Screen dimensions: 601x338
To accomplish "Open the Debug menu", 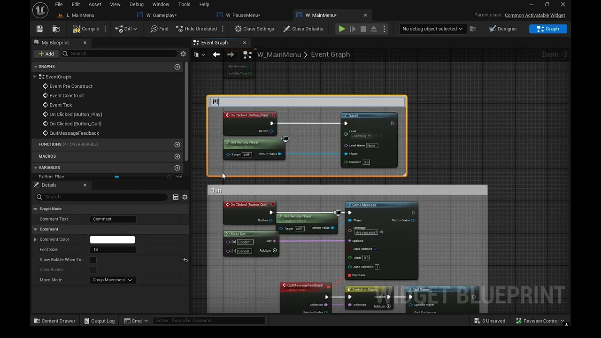I will pyautogui.click(x=137, y=4).
